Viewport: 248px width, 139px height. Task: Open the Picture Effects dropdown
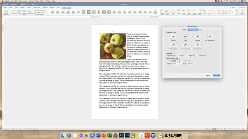pyautogui.click(x=167, y=12)
